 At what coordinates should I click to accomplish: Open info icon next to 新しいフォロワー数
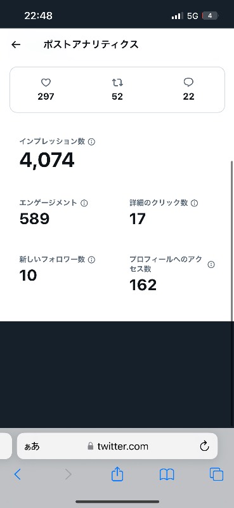click(x=91, y=260)
